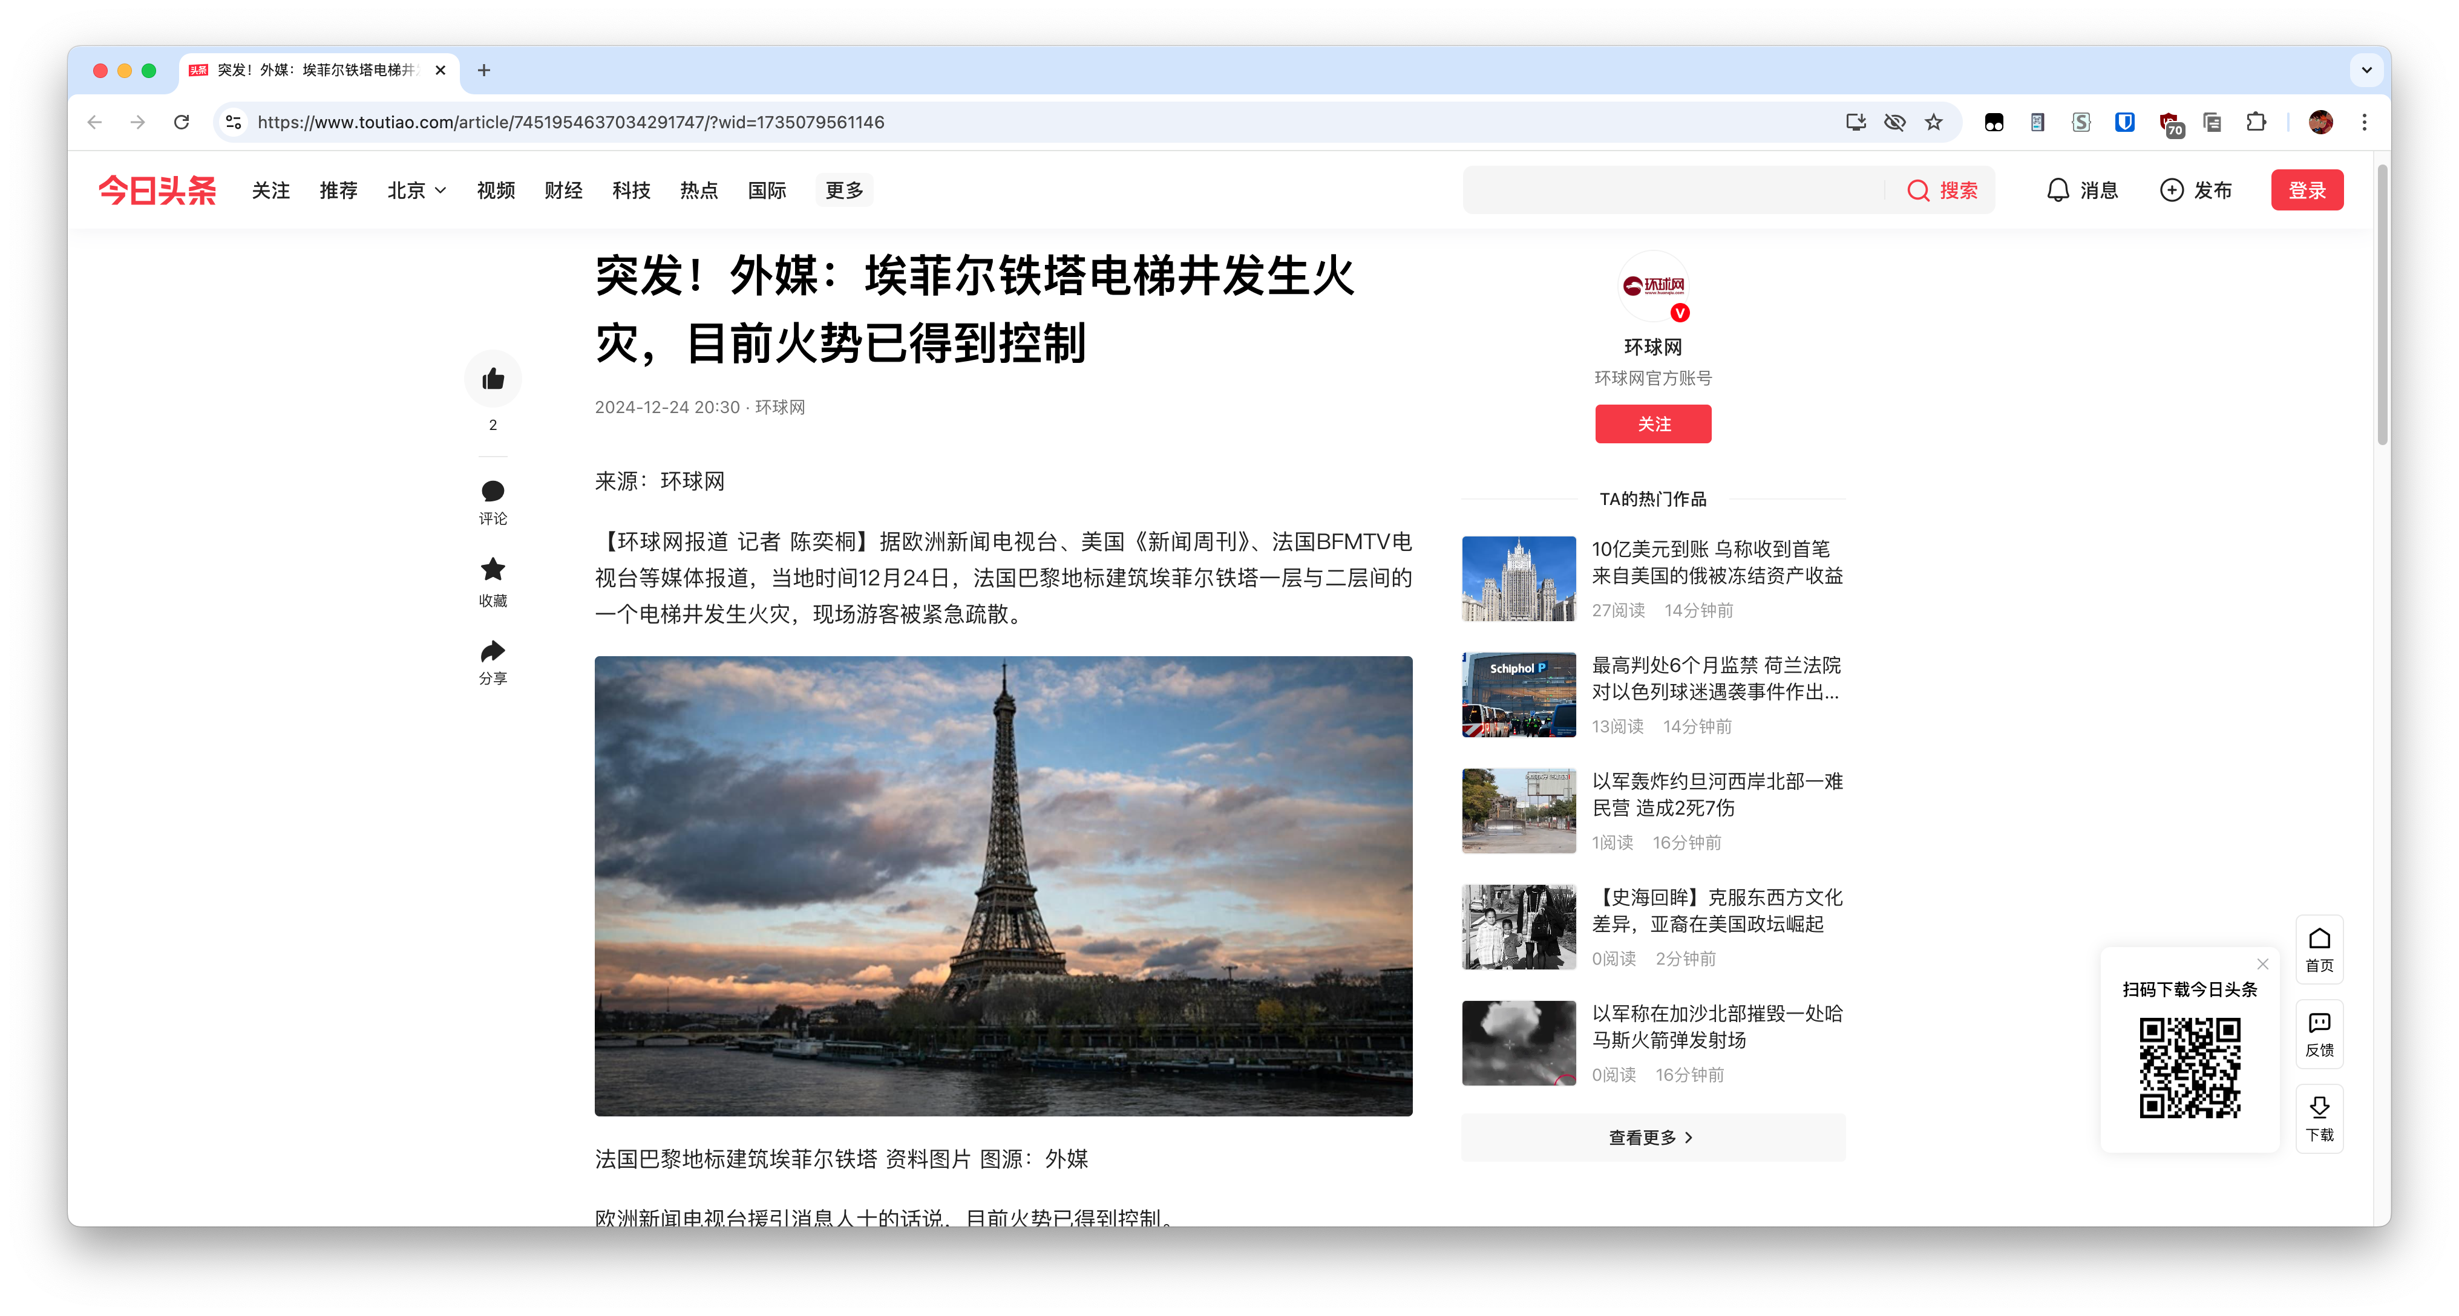This screenshot has width=2459, height=1316.
Task: Like the article with the thumbs-up icon
Action: point(493,378)
